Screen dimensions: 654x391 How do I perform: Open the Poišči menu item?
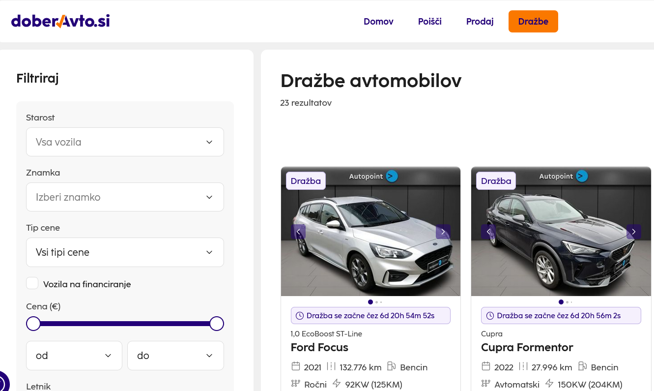tap(429, 22)
